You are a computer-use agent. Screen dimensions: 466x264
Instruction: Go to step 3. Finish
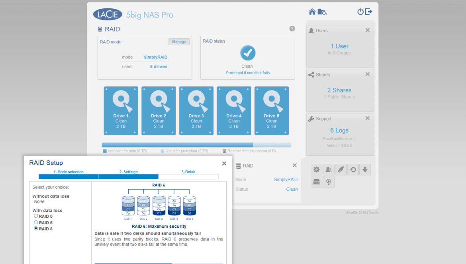tap(188, 172)
